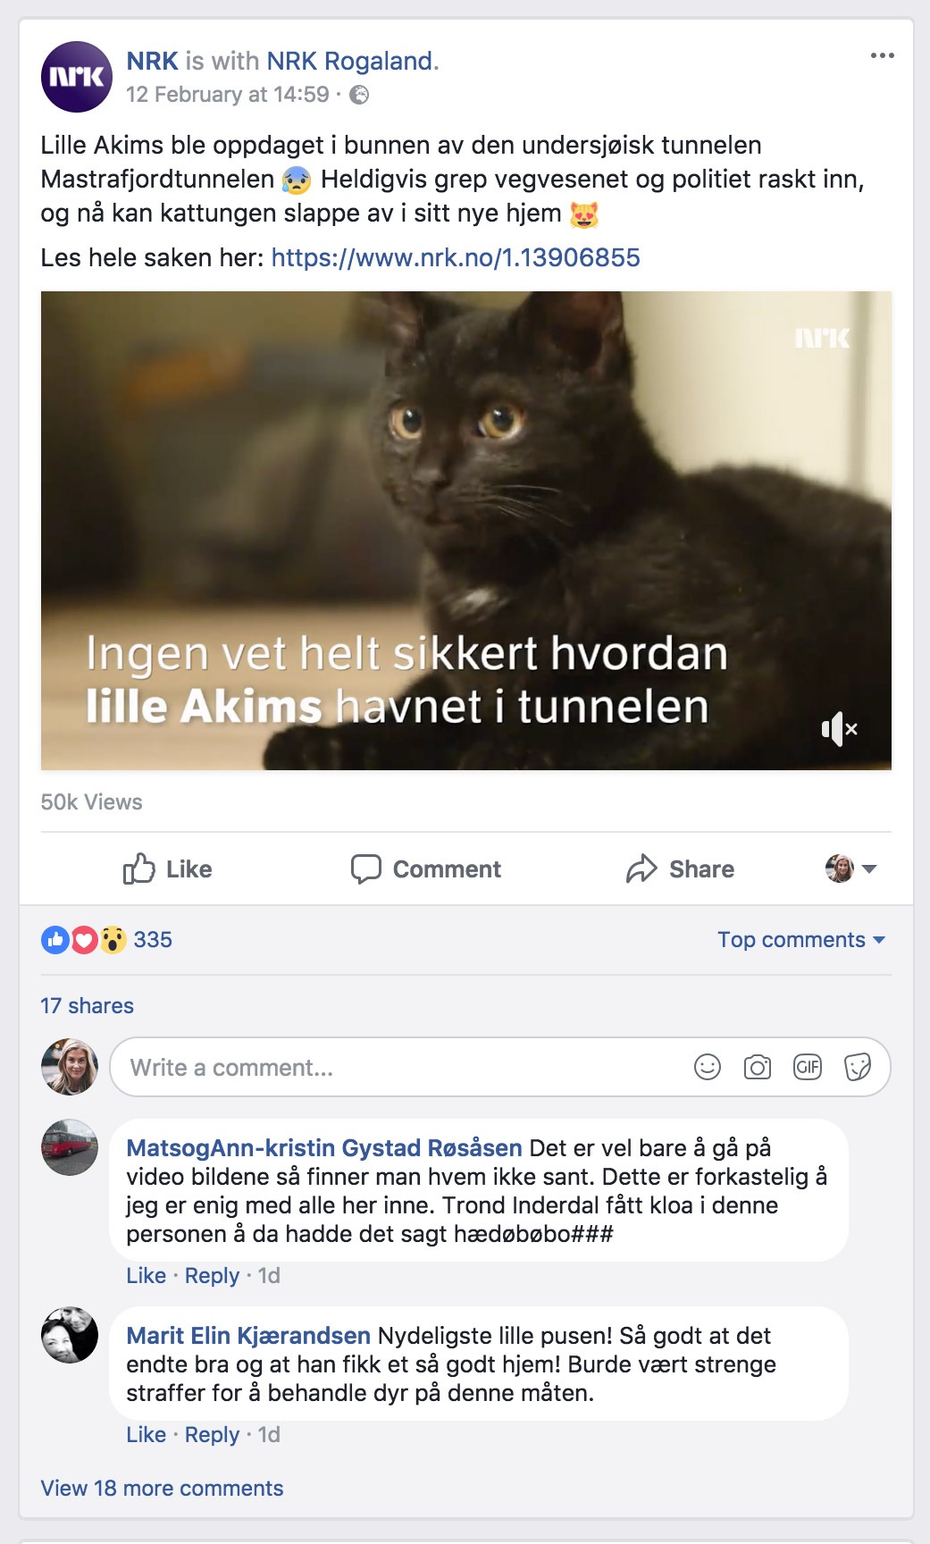930x1544 pixels.
Task: Attach a photo using the camera icon
Action: [758, 1067]
